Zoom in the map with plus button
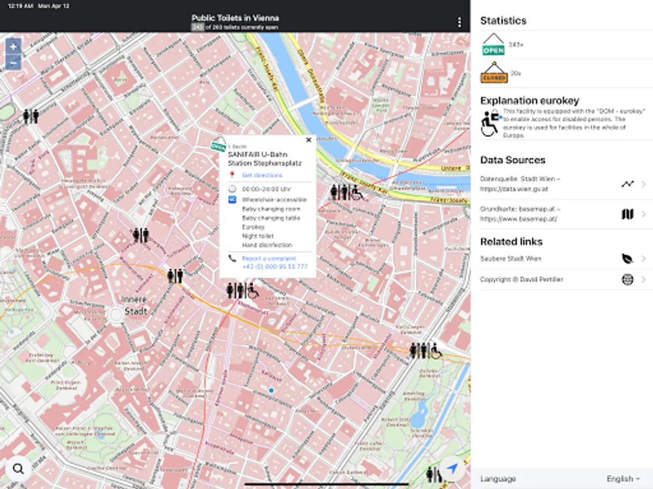The image size is (653, 489). point(13,46)
